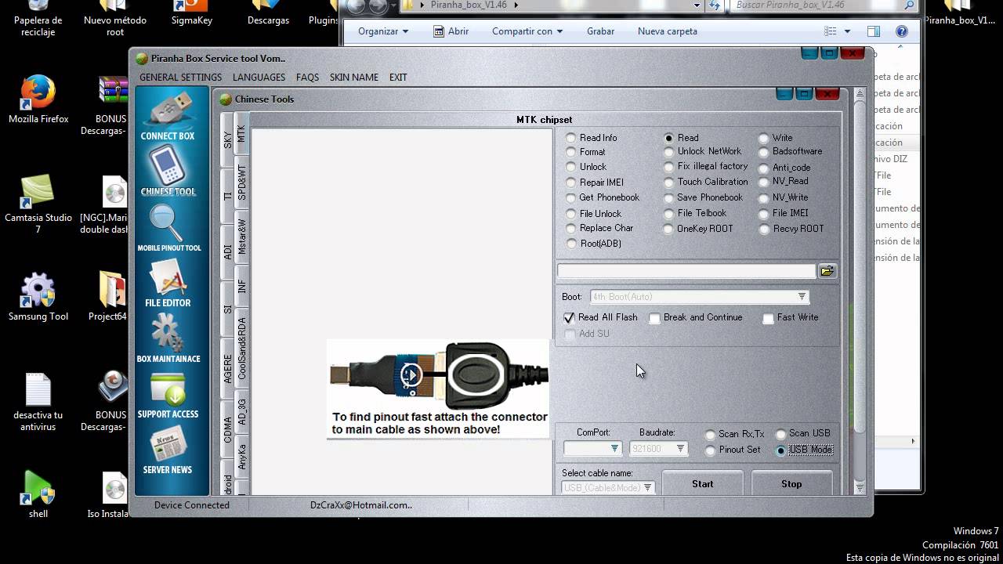Screen dimensions: 1003x564
Task: Click the EXIT menu item
Action: click(398, 78)
